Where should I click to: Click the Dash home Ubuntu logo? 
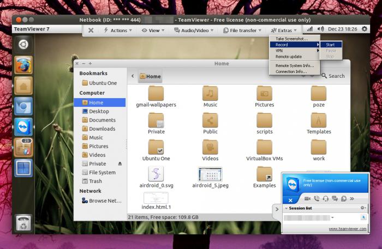pyautogui.click(x=23, y=44)
